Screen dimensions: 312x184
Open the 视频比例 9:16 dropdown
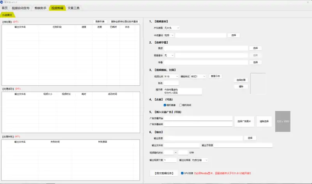(x=171, y=76)
